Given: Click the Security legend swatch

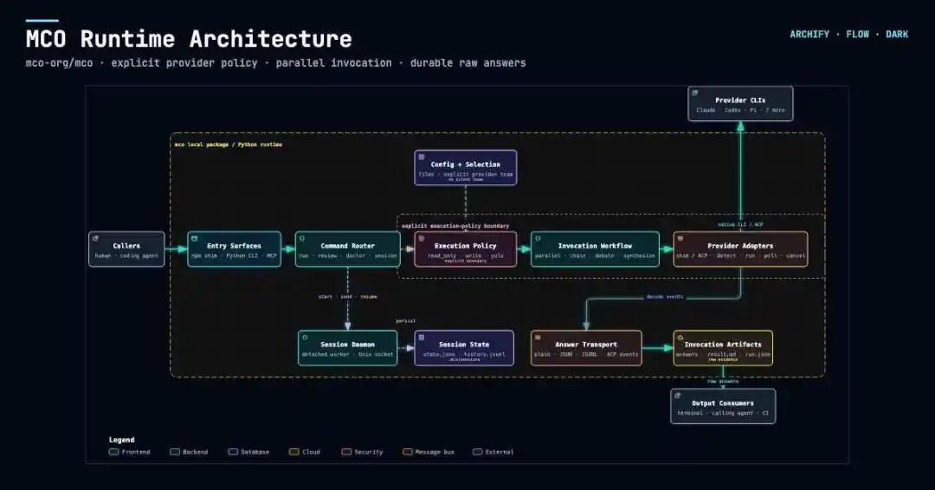Looking at the screenshot, I should (346, 452).
